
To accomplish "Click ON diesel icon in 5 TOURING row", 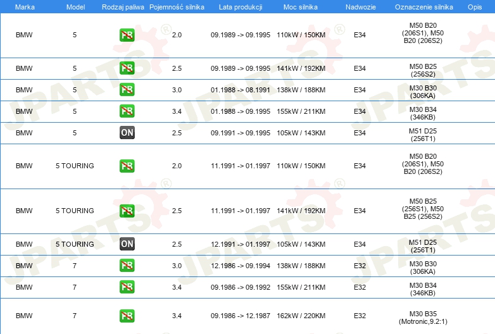I will tap(127, 244).
